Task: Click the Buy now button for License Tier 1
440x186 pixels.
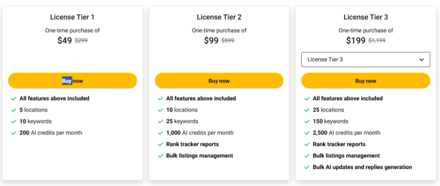Action: (72, 81)
